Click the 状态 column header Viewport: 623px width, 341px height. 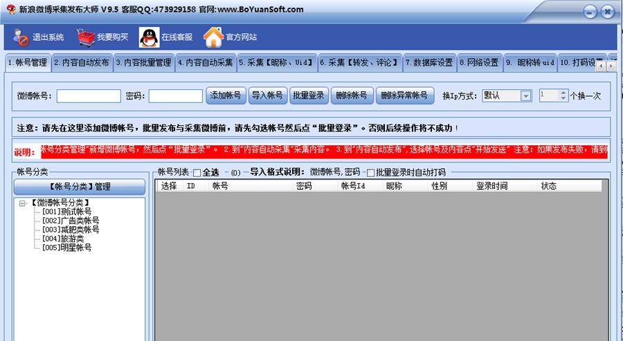(x=569, y=186)
